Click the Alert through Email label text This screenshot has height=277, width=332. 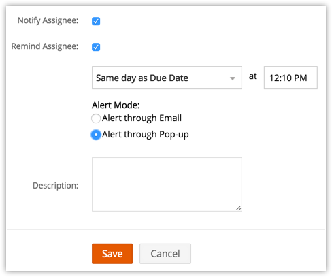point(142,118)
